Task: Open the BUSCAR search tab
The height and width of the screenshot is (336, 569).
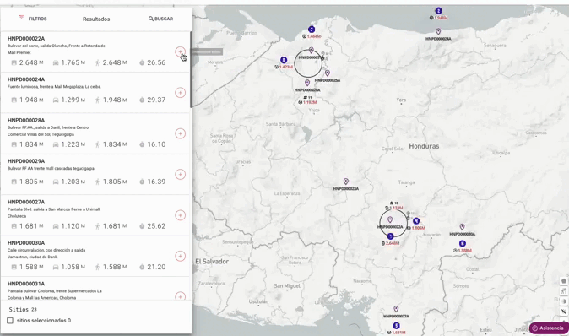Action: point(160,19)
